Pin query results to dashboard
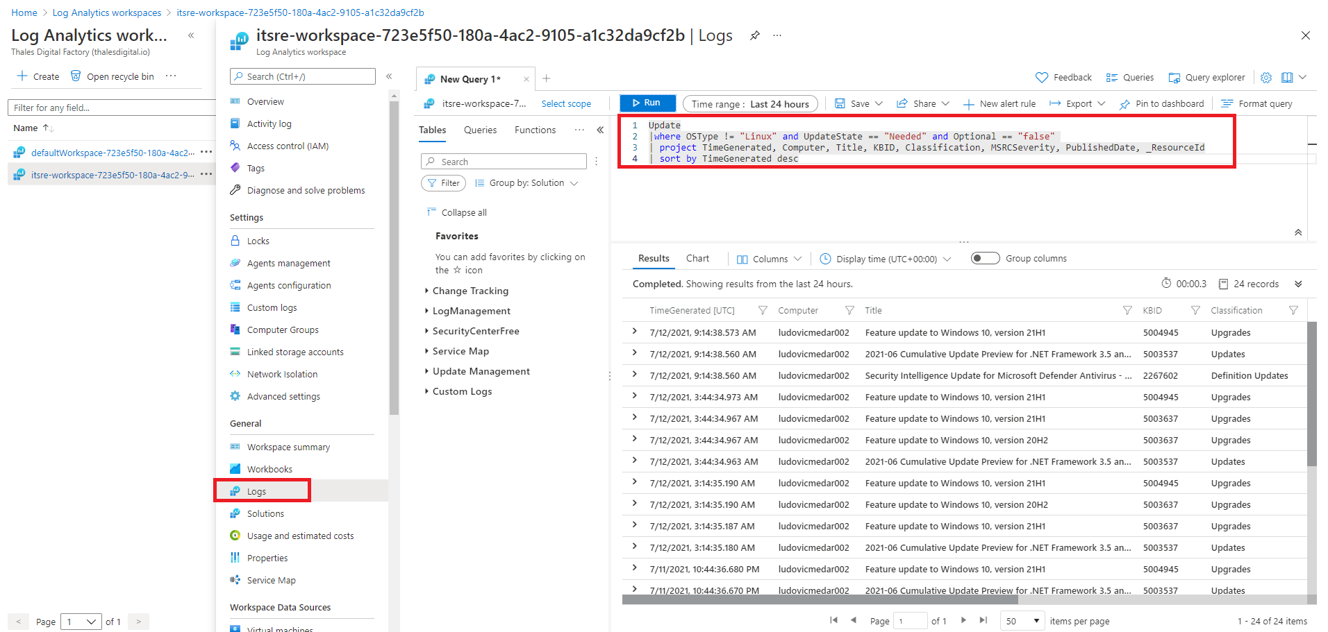1328x632 pixels. pos(1162,104)
